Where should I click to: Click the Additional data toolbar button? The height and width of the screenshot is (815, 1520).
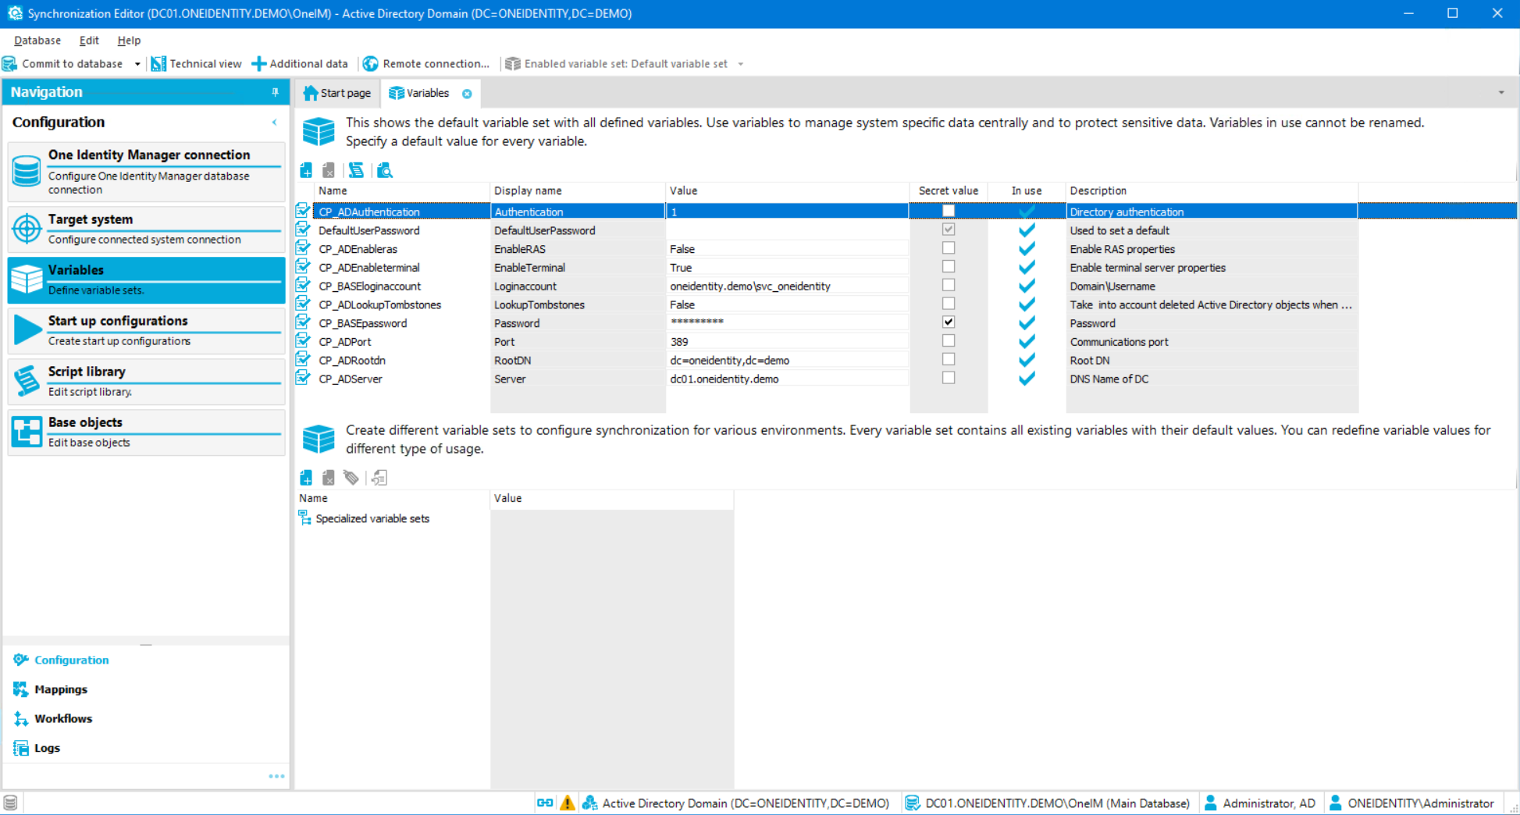300,64
